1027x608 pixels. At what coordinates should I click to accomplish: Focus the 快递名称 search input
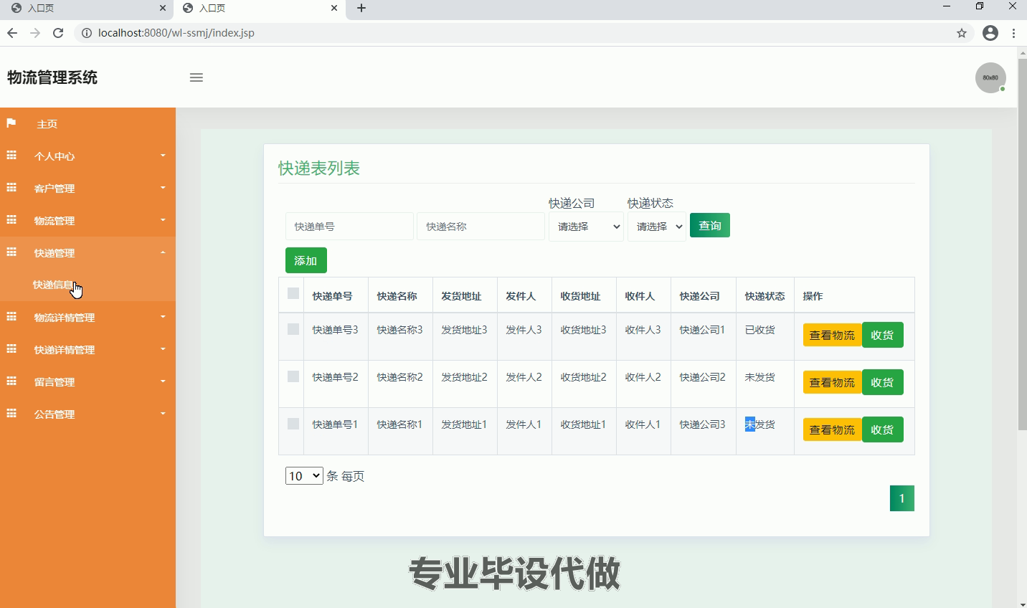pyautogui.click(x=481, y=227)
